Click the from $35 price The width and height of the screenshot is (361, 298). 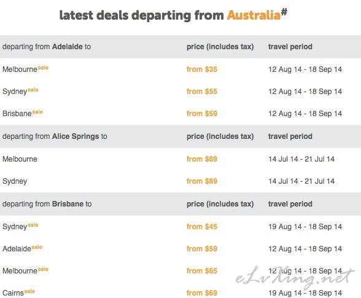click(201, 69)
